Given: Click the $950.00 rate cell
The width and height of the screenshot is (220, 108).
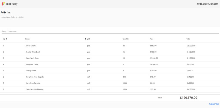Looking at the screenshot, I should click(153, 52).
